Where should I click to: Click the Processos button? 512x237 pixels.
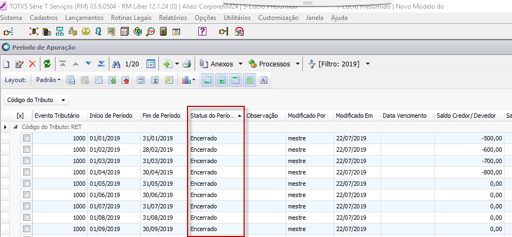click(269, 64)
